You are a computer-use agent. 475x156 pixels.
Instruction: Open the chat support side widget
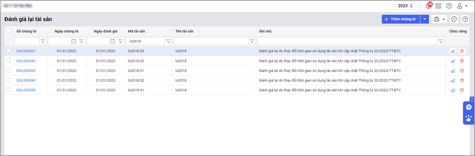(469, 107)
